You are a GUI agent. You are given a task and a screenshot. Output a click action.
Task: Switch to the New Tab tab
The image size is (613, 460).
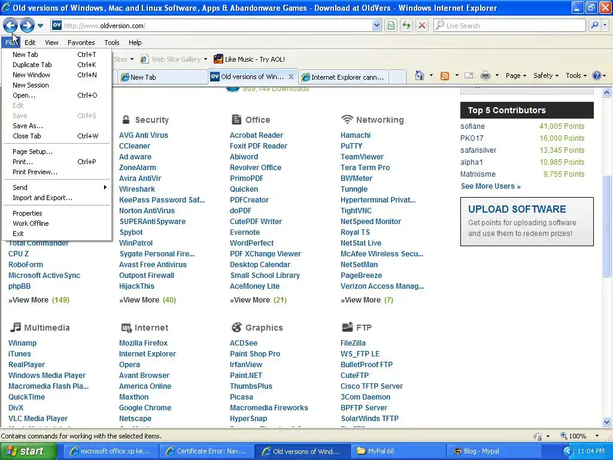pyautogui.click(x=162, y=77)
